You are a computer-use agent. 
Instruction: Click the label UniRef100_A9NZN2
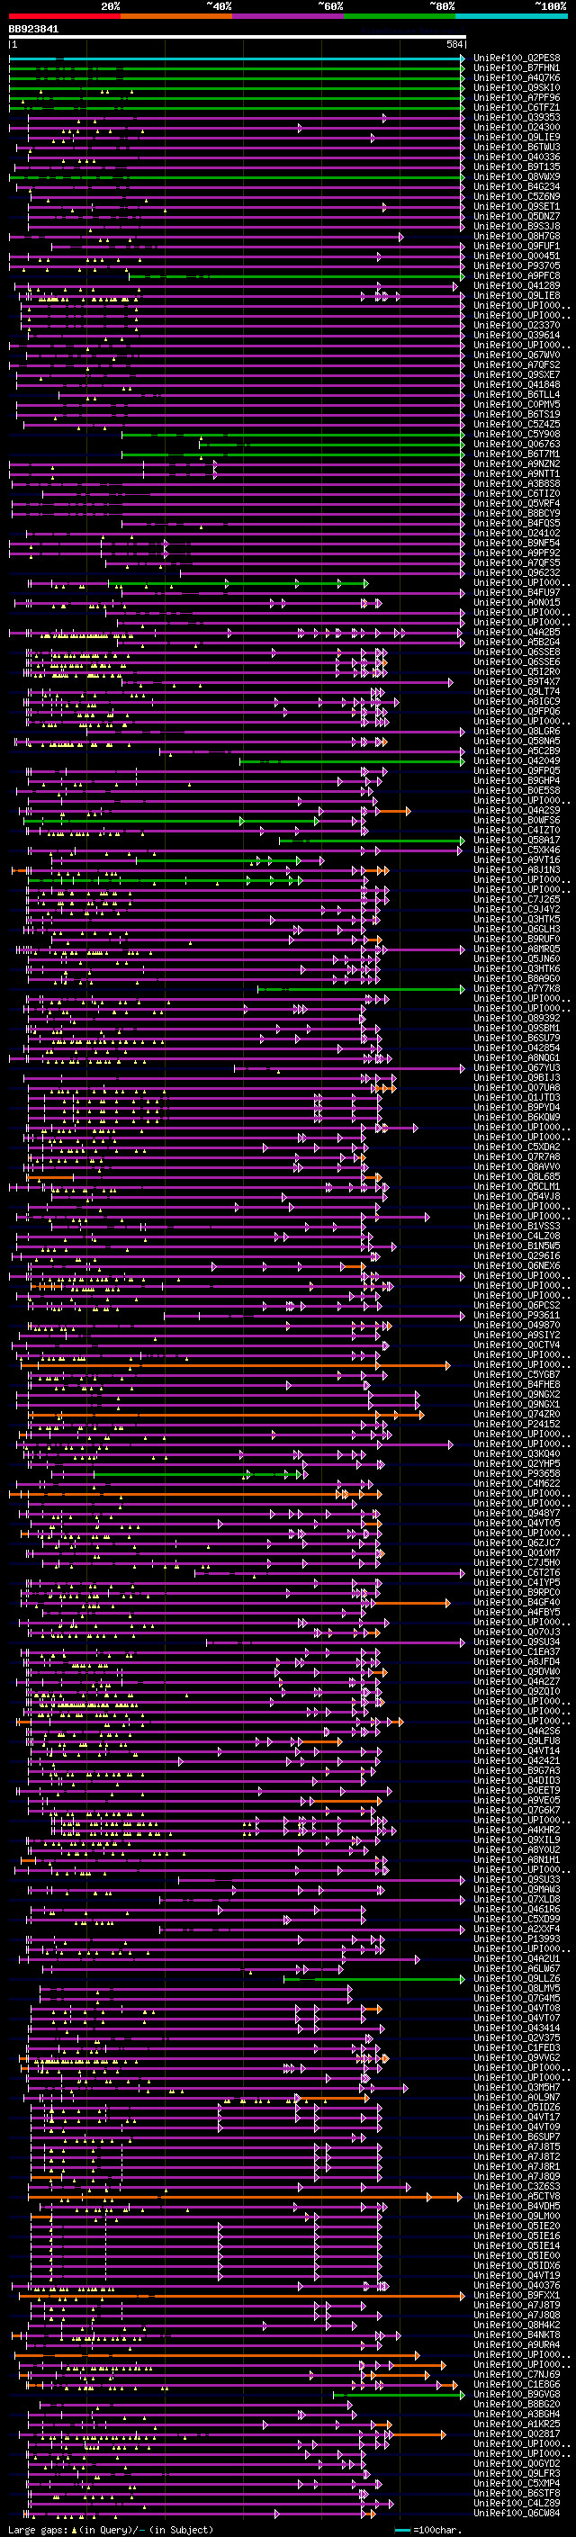click(x=517, y=463)
